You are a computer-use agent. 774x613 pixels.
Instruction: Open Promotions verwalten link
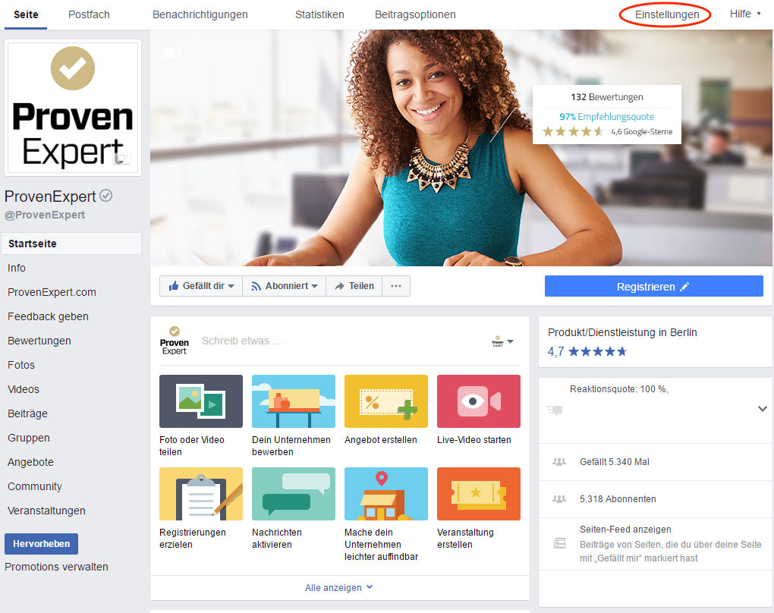pyautogui.click(x=56, y=567)
